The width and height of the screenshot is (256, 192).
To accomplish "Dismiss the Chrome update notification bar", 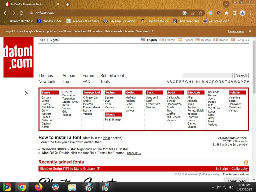I will tap(250, 31).
